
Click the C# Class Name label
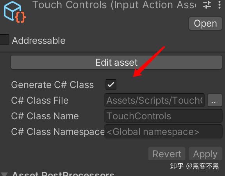click(45, 116)
